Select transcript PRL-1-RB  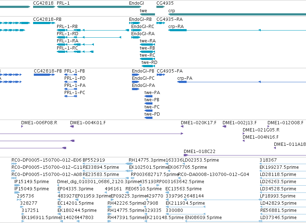(x=93, y=30)
